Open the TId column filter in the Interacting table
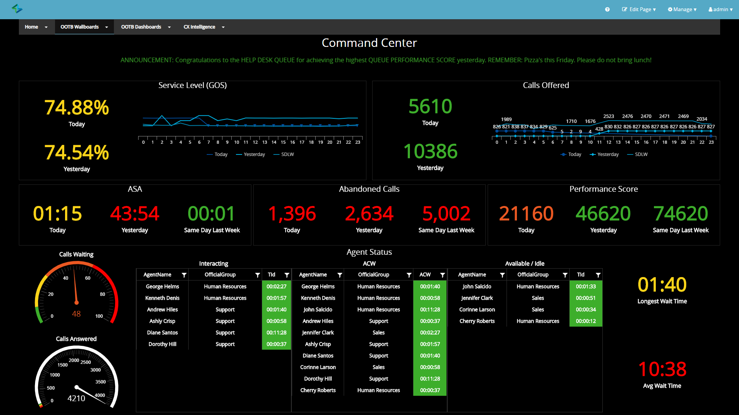Screen dimensions: 739x415 [x=287, y=275]
